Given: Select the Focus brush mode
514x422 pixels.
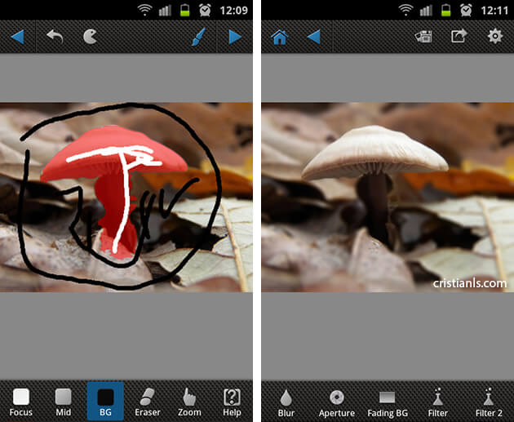Looking at the screenshot, I should 21,401.
